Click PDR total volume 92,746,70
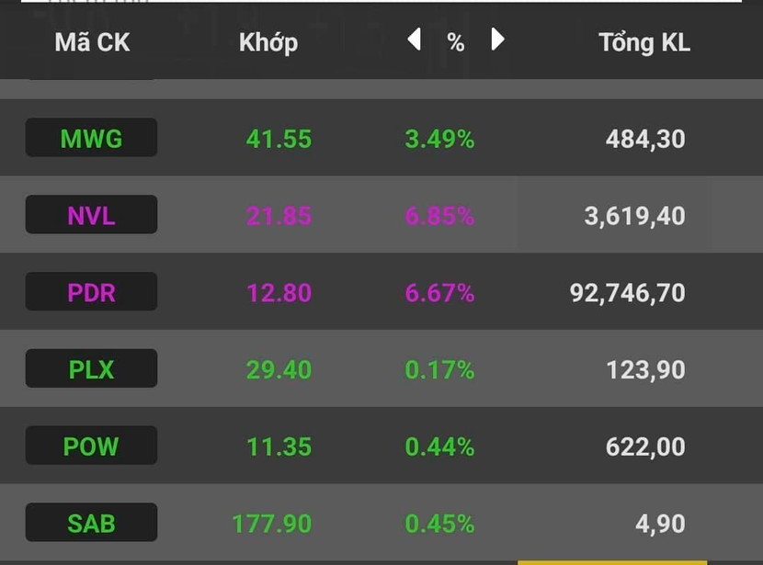The width and height of the screenshot is (763, 565). [627, 293]
